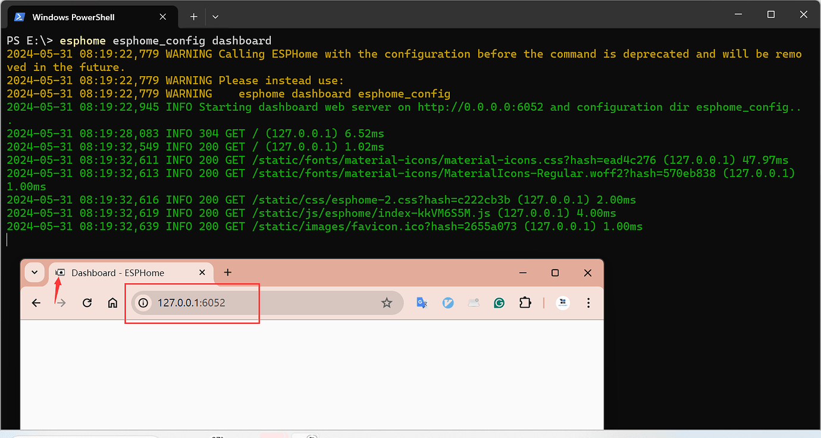Image resolution: width=821 pixels, height=438 pixels.
Task: Open Chrome's three-dot menu
Action: click(x=588, y=302)
